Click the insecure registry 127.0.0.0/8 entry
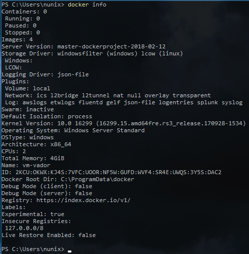249x254 pixels. [x=24, y=228]
